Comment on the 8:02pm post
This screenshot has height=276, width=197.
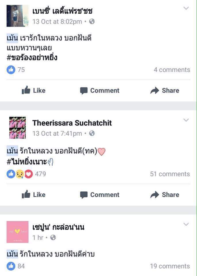coord(100,91)
